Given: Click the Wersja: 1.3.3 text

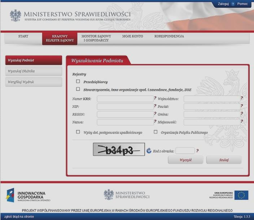Looking at the screenshot, I should [x=242, y=217].
